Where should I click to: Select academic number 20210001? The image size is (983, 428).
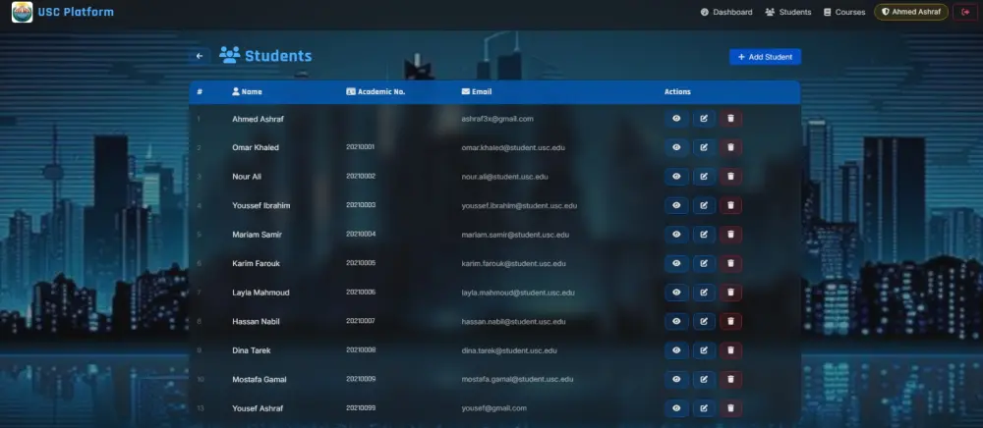click(361, 147)
